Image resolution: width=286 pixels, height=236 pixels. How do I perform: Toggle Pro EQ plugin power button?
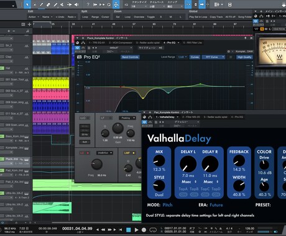[77, 48]
